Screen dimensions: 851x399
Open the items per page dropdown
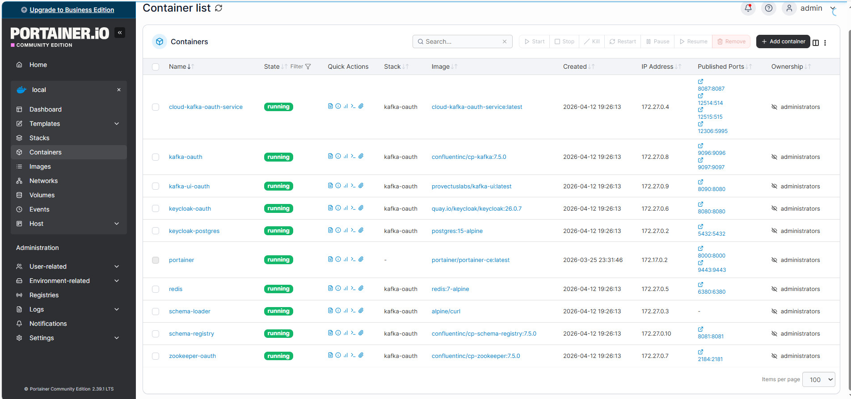point(819,379)
